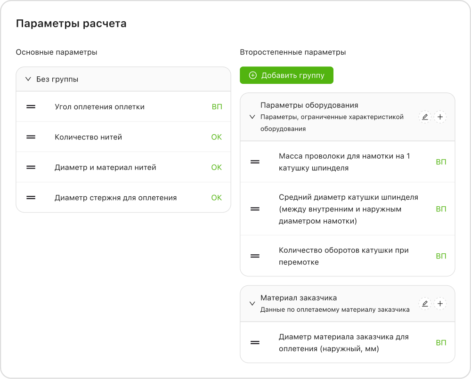Click plus icon in Параметры оборудования group
The height and width of the screenshot is (379, 471).
click(x=440, y=117)
